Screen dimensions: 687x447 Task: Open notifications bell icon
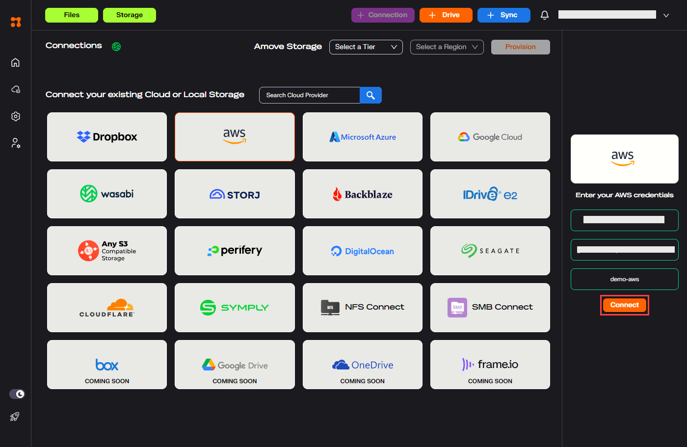pyautogui.click(x=544, y=15)
